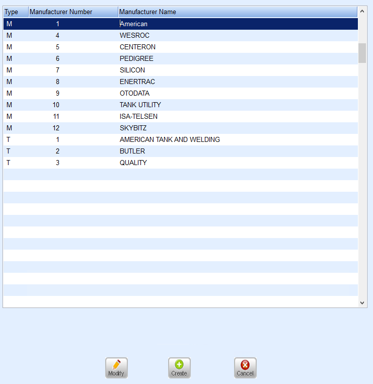
Task: Click the Create button with green plus
Action: click(x=179, y=368)
